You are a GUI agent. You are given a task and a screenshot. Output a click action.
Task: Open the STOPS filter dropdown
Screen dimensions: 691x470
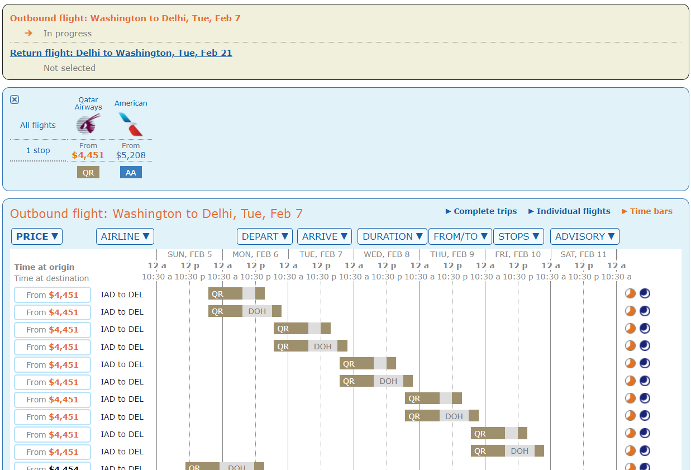[x=518, y=236]
